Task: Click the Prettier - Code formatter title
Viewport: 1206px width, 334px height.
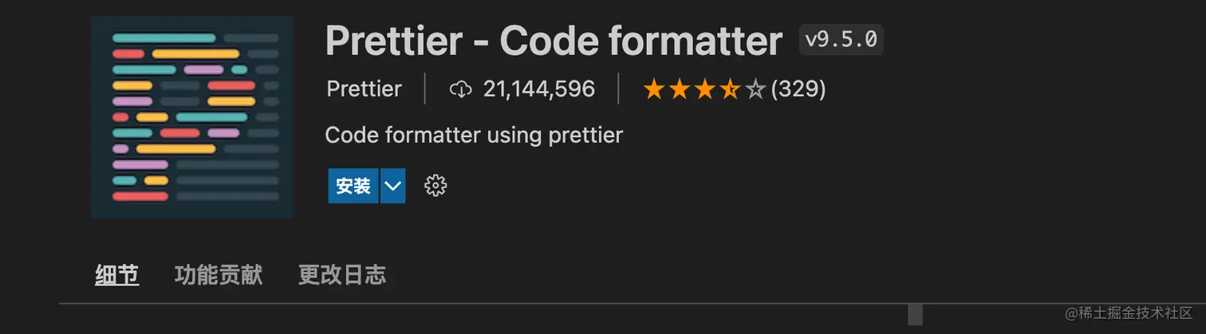Action: pos(554,41)
